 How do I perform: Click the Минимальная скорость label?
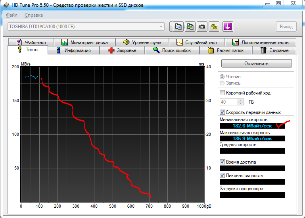tap(244, 120)
